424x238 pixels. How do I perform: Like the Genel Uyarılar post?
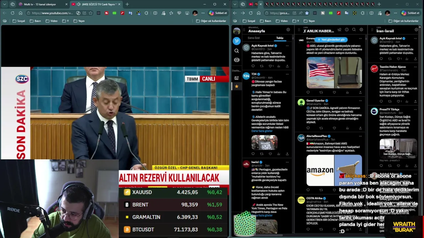(x=334, y=128)
